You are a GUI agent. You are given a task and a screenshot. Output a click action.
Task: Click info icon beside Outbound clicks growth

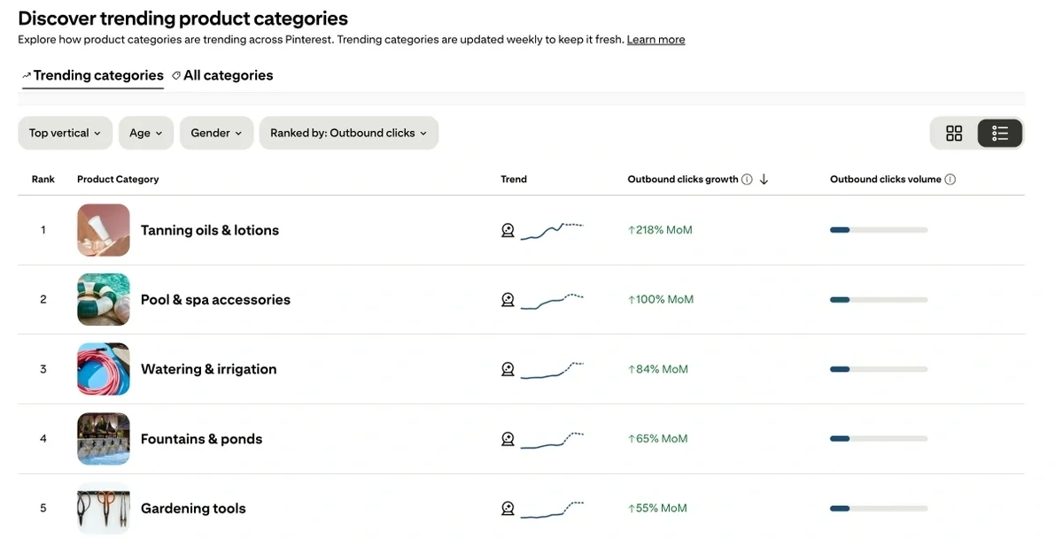click(x=747, y=180)
